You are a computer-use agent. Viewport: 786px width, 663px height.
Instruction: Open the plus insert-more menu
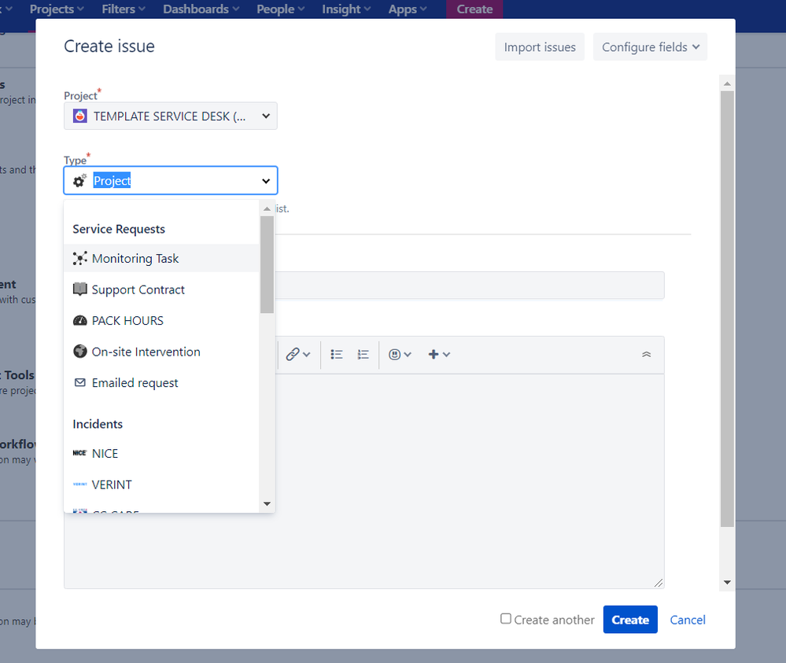tap(439, 354)
